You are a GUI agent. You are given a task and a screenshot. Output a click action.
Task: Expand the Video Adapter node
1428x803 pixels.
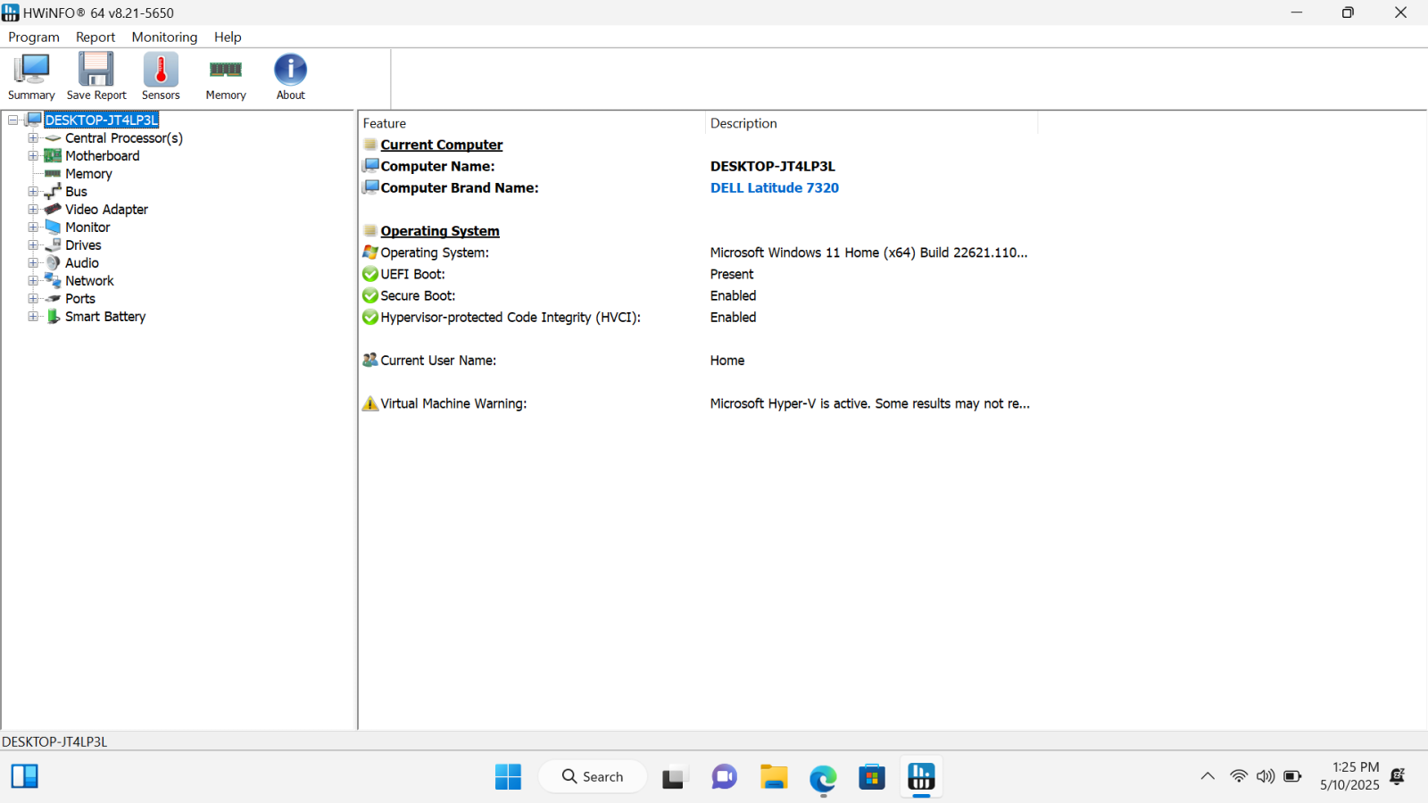point(33,210)
